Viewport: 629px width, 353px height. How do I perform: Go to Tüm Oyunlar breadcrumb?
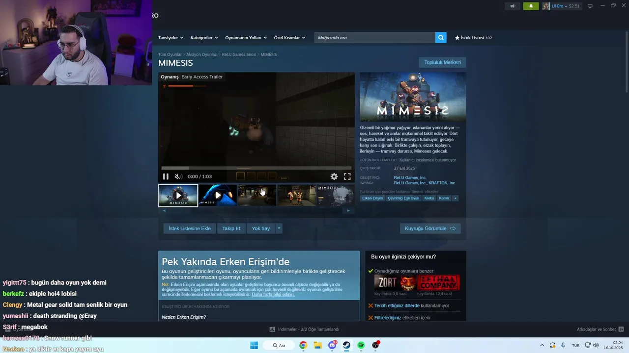[170, 54]
